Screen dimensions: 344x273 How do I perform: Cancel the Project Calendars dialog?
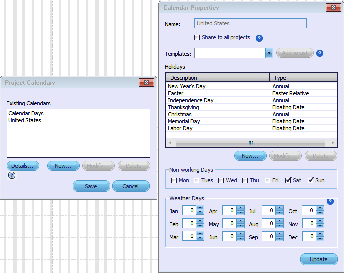131,186
